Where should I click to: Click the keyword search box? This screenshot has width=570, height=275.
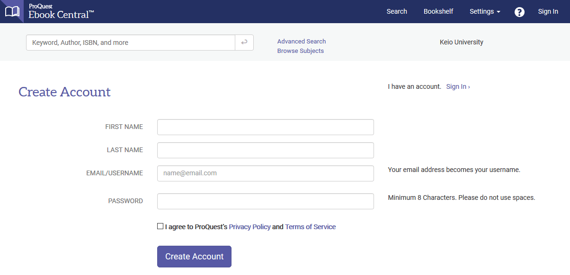coord(130,43)
